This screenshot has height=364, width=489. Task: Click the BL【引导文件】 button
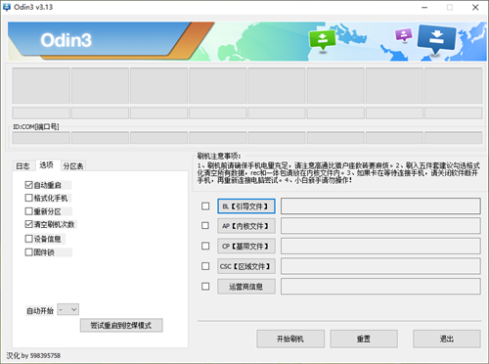[246, 206]
